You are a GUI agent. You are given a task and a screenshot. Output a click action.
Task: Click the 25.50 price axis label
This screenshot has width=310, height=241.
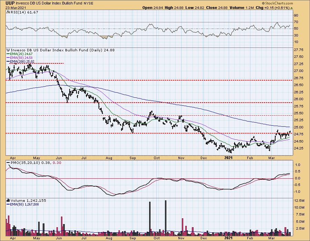(299, 113)
